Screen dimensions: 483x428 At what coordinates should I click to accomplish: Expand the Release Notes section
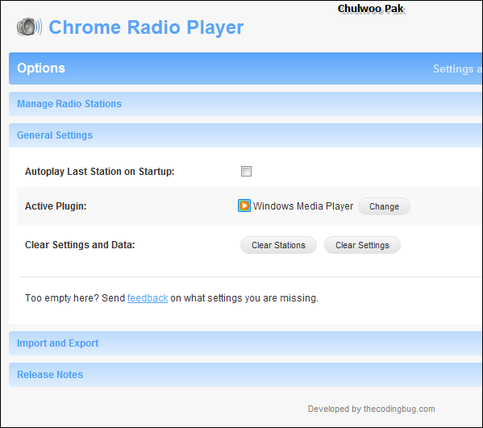[245, 375]
